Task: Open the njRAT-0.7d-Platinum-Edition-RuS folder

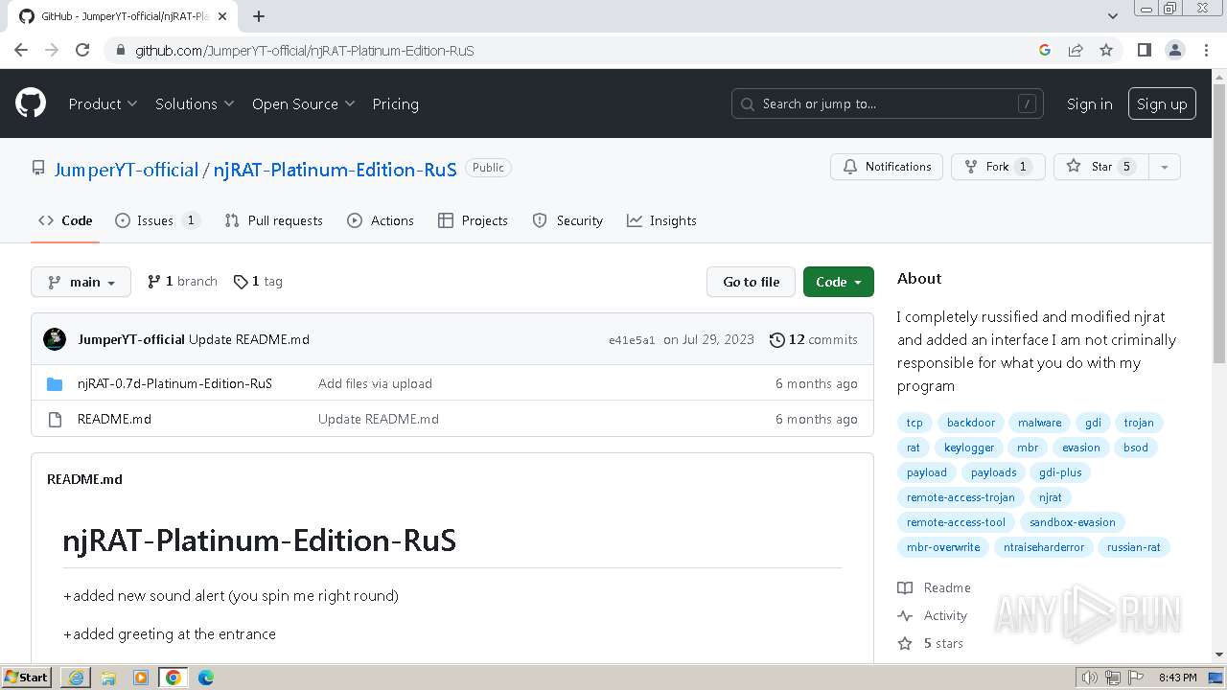Action: (x=174, y=383)
